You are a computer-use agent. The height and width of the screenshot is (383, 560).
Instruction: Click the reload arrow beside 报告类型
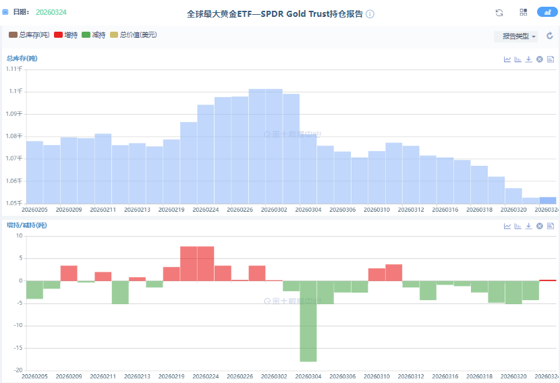(x=550, y=36)
